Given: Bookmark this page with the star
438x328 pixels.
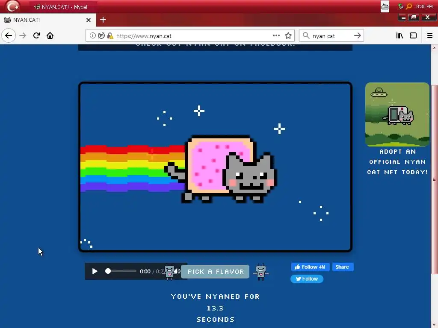Looking at the screenshot, I should pyautogui.click(x=288, y=36).
